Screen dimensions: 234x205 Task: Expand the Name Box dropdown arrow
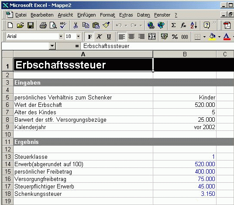click(x=52, y=46)
